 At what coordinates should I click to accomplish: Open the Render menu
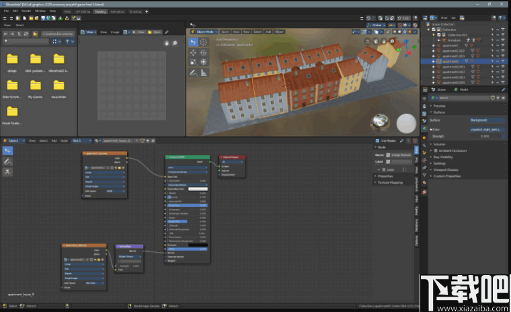(26, 11)
